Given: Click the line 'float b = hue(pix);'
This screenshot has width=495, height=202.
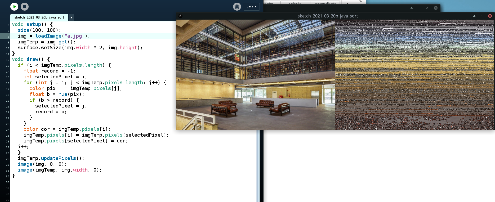Looking at the screenshot, I should click(57, 94).
